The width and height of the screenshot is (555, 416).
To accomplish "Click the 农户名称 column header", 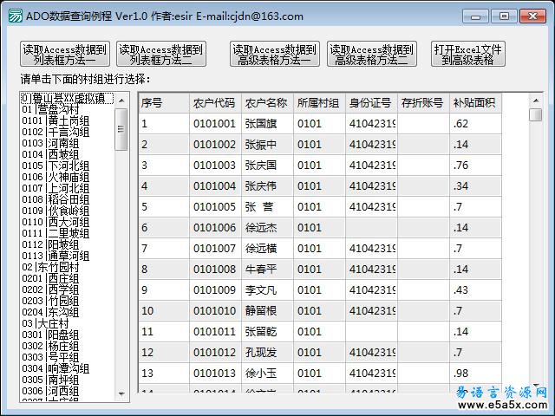I will [x=266, y=103].
